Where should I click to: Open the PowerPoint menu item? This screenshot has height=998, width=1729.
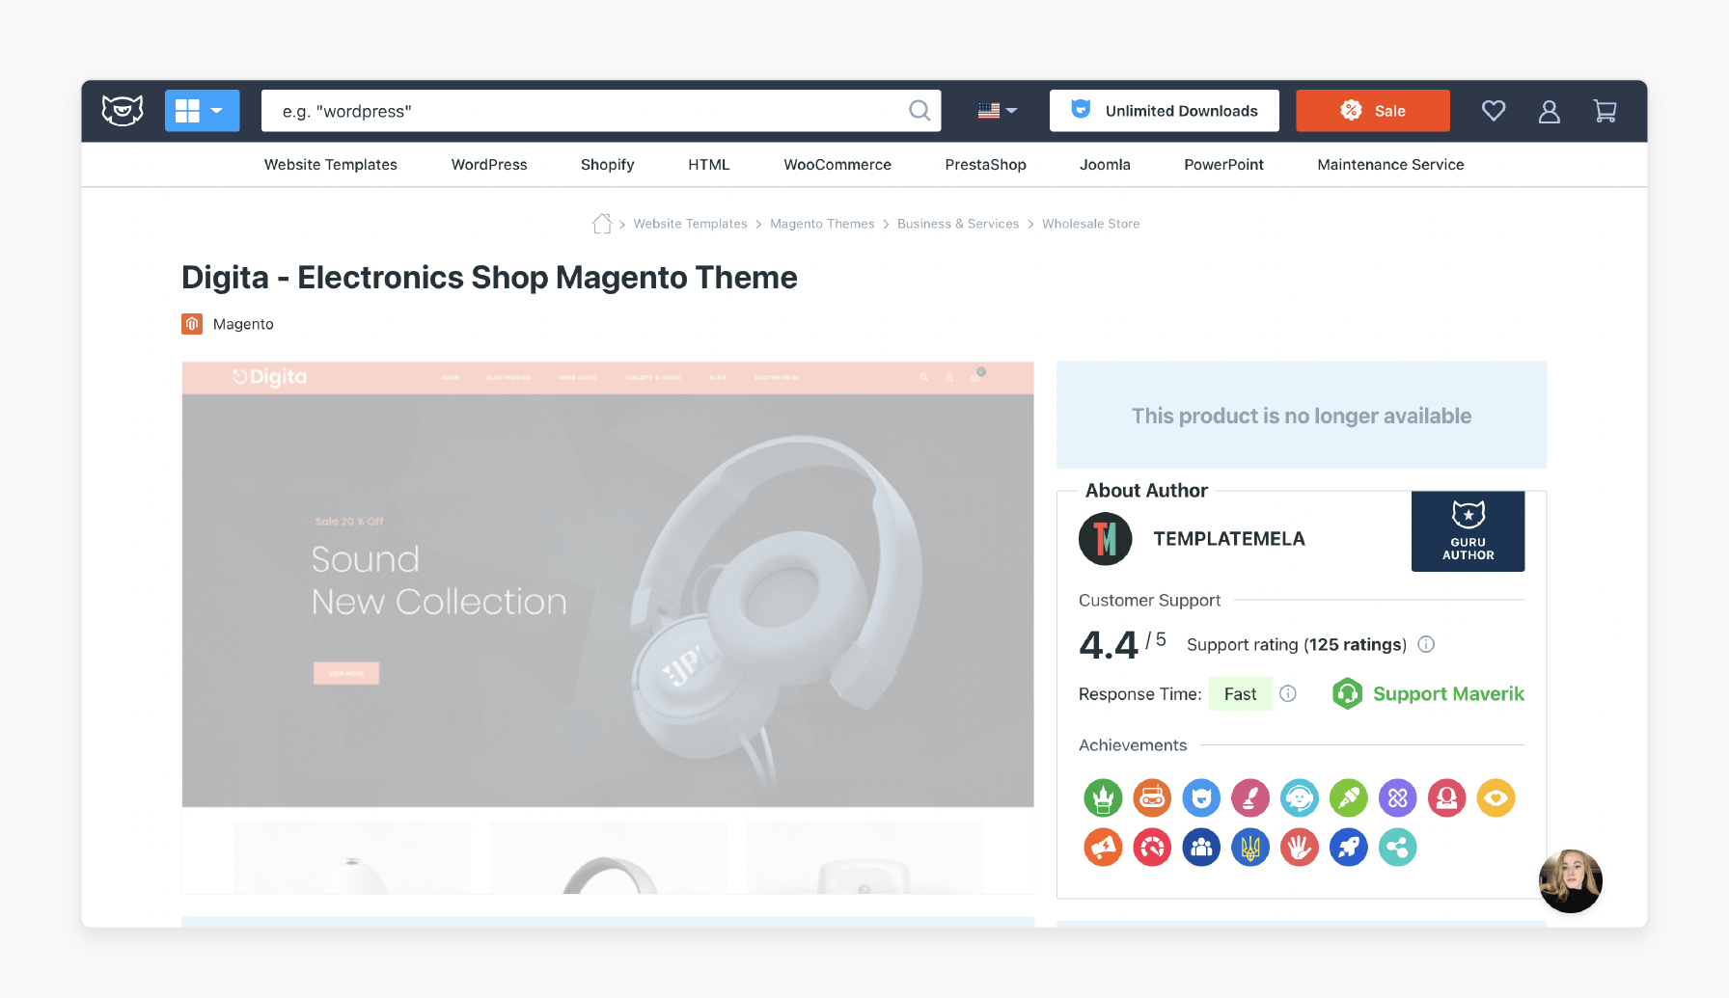pos(1224,165)
